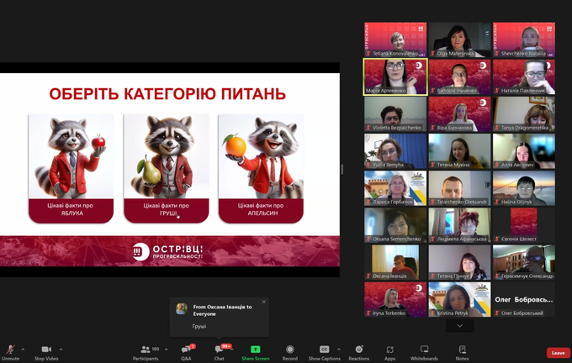Open Whiteboards
This screenshot has height=363, width=572.
424,350
